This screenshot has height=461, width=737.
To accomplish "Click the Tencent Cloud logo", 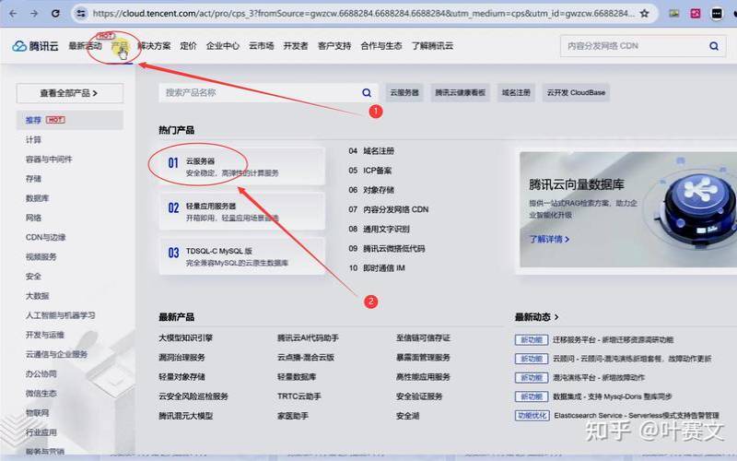I will pyautogui.click(x=35, y=45).
